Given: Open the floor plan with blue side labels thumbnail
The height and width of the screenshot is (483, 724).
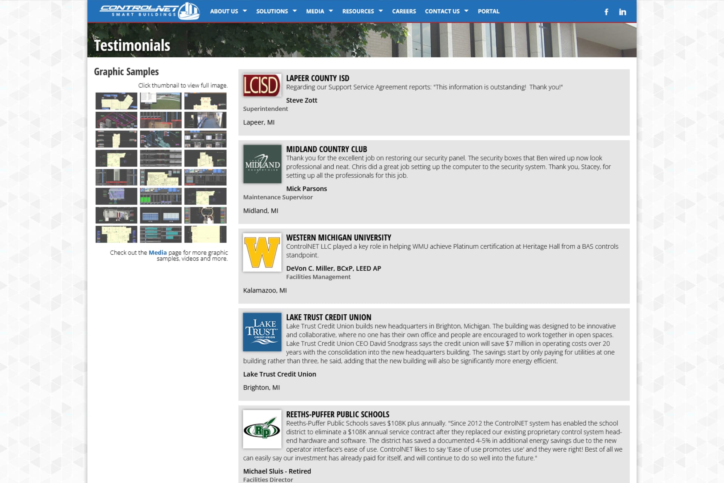Looking at the screenshot, I should [x=116, y=234].
